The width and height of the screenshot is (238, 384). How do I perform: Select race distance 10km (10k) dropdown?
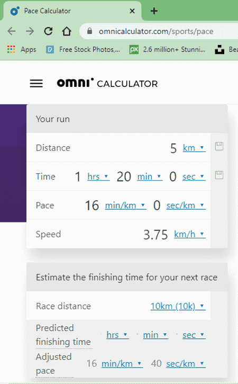pyautogui.click(x=178, y=306)
